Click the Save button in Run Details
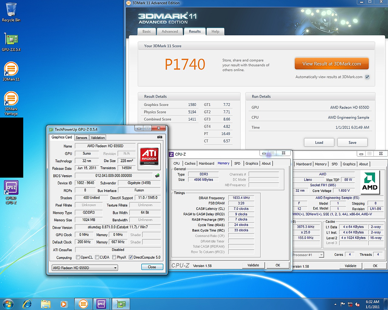This screenshot has width=388, height=310. [x=352, y=142]
